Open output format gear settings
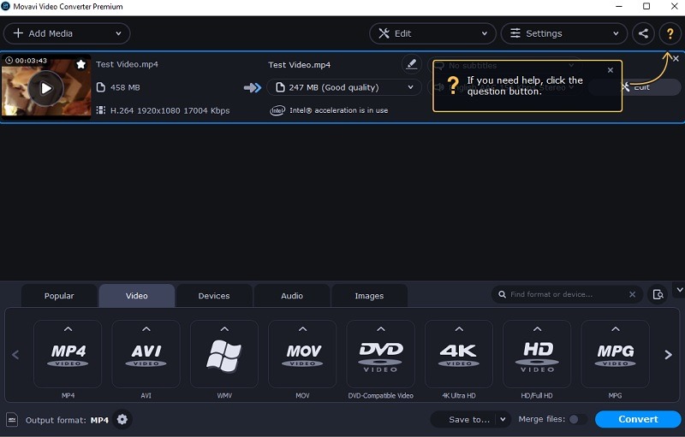 (122, 420)
